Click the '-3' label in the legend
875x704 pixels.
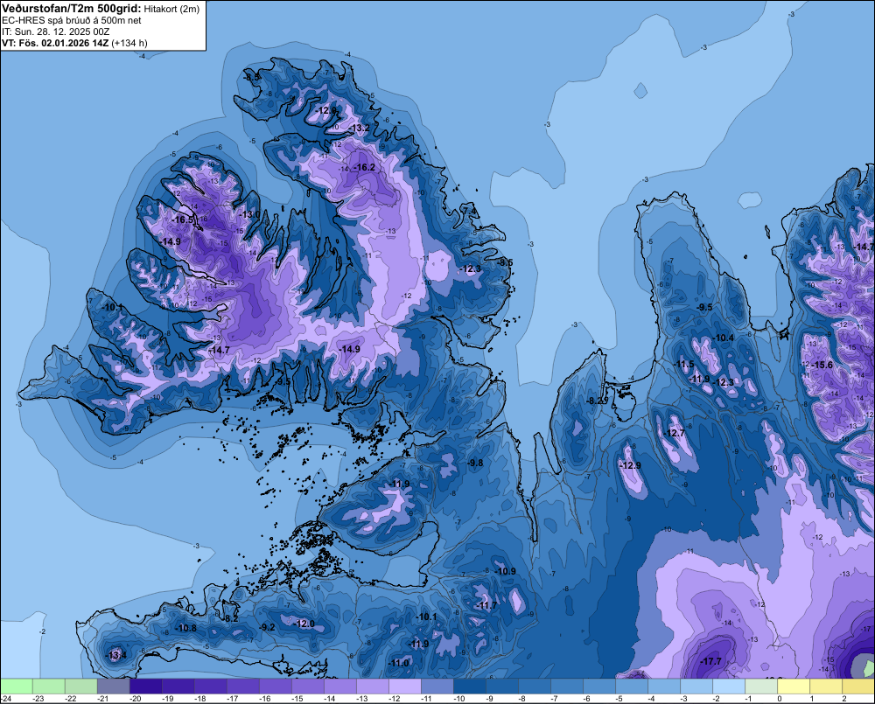(683, 699)
